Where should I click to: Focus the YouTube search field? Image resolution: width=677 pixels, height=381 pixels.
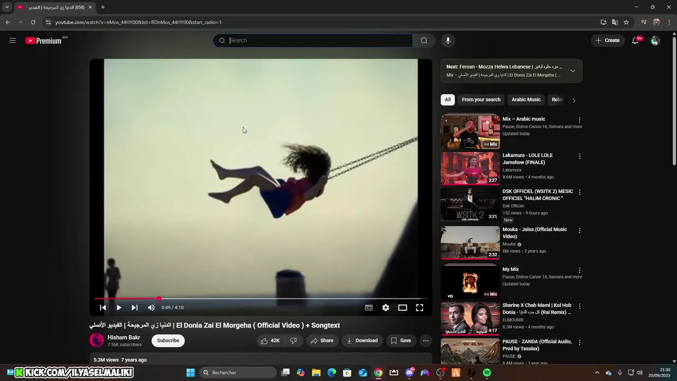(313, 41)
